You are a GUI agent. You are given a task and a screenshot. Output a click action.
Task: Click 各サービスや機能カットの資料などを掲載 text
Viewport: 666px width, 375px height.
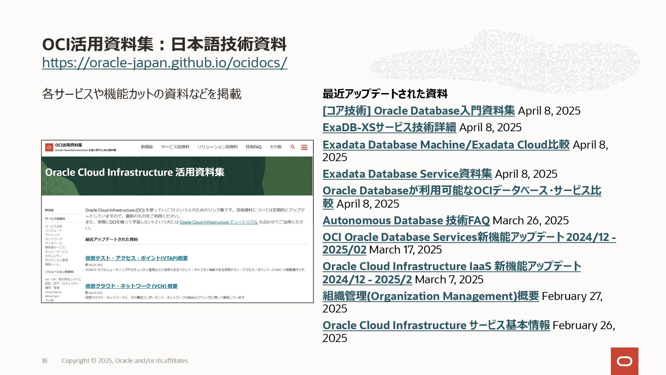pos(142,94)
